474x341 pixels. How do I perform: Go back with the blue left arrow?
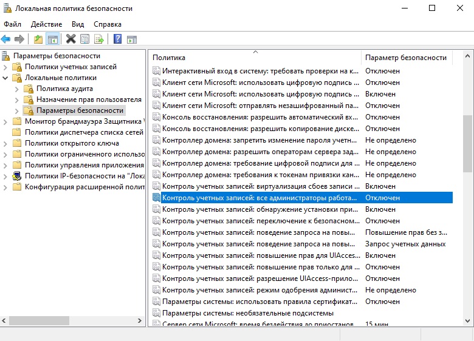(5, 39)
